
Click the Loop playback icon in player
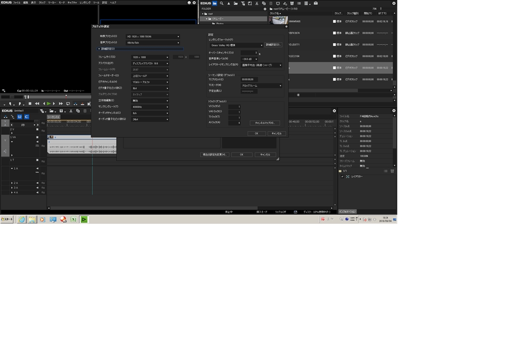click(x=68, y=104)
